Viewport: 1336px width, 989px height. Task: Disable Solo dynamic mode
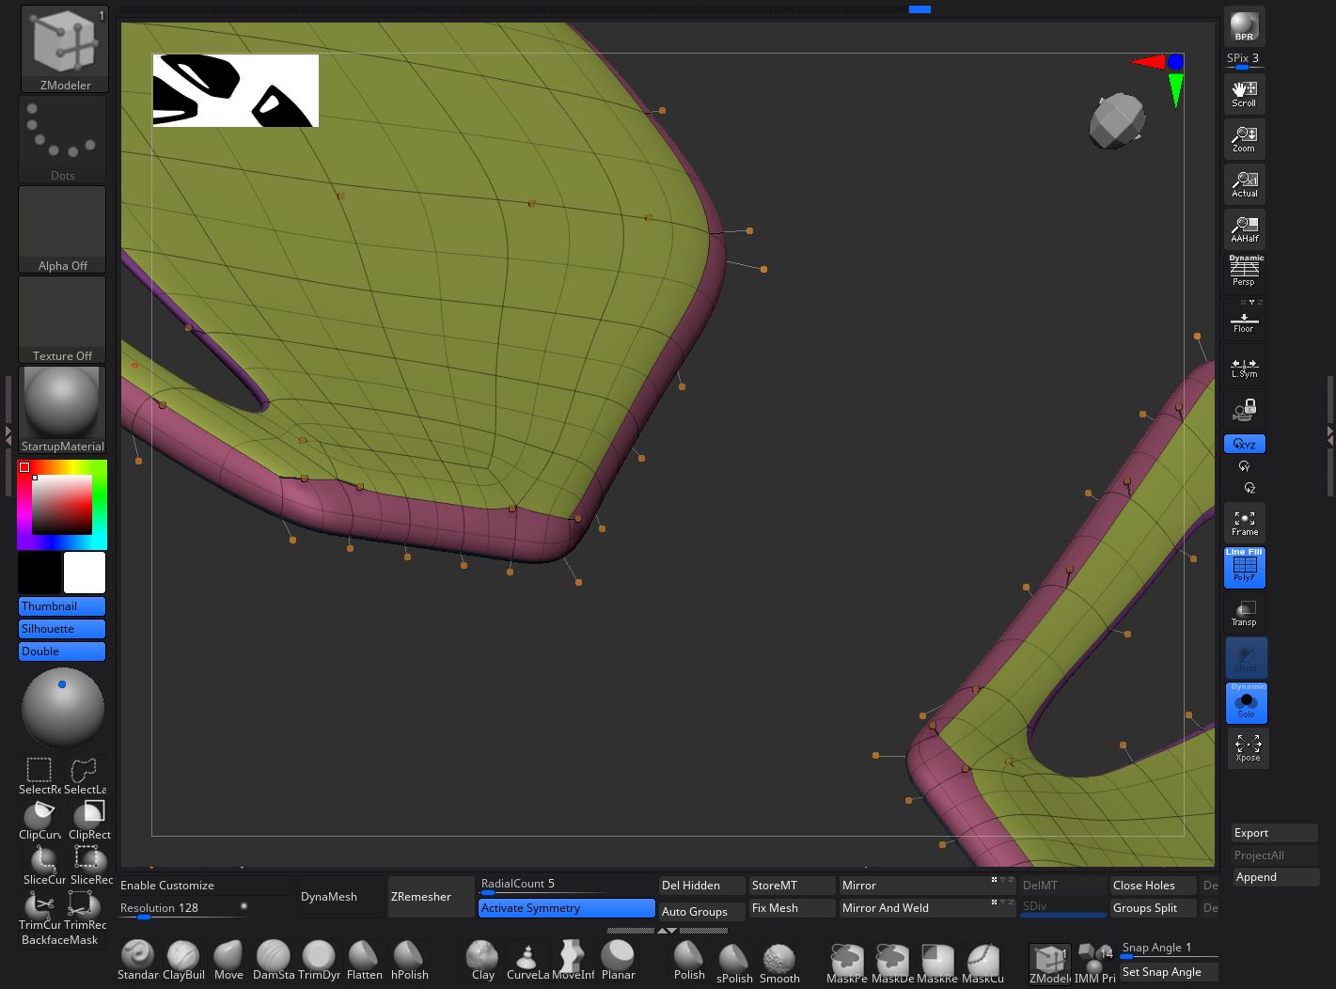(1246, 702)
